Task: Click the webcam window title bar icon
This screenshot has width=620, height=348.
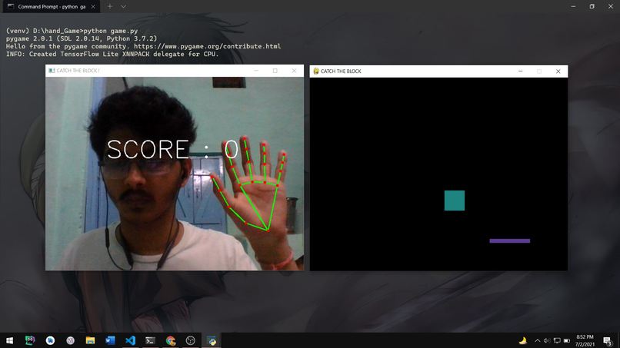Action: point(52,71)
